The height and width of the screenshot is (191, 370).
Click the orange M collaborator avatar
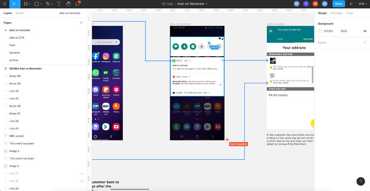click(x=315, y=4)
